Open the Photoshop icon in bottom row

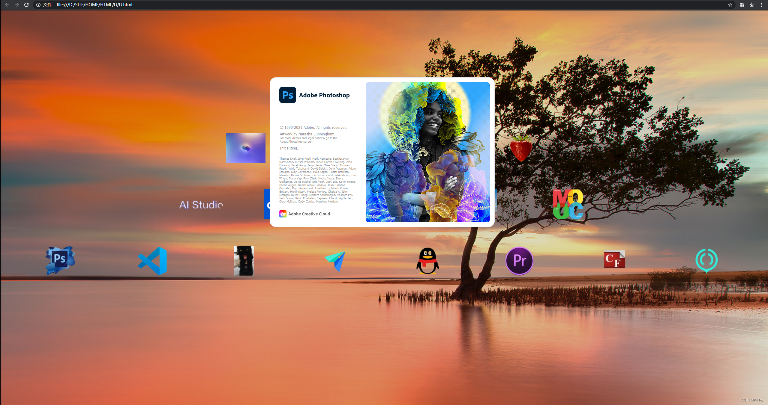point(60,260)
